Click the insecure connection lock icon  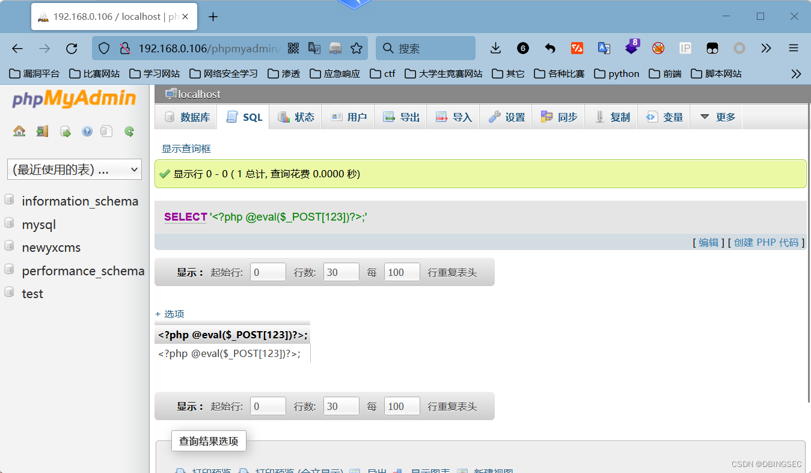click(124, 49)
